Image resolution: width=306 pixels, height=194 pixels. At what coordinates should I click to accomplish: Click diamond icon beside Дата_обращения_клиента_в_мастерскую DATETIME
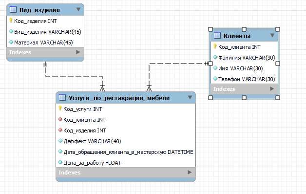pos(60,151)
